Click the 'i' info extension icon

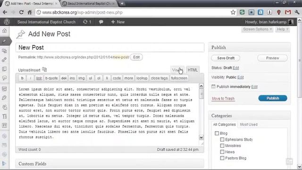[269, 12]
